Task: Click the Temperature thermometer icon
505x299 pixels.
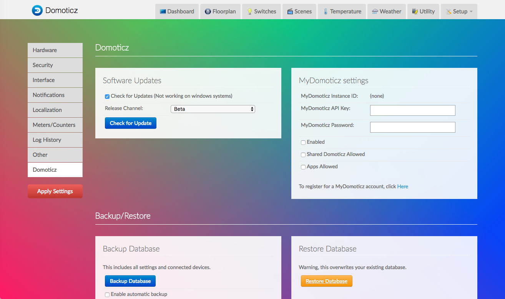Action: click(x=326, y=11)
